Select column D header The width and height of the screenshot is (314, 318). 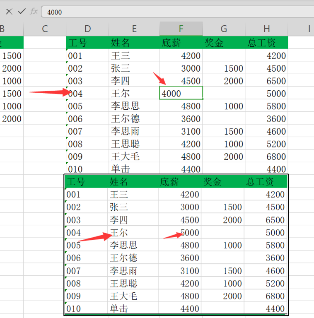click(x=87, y=29)
